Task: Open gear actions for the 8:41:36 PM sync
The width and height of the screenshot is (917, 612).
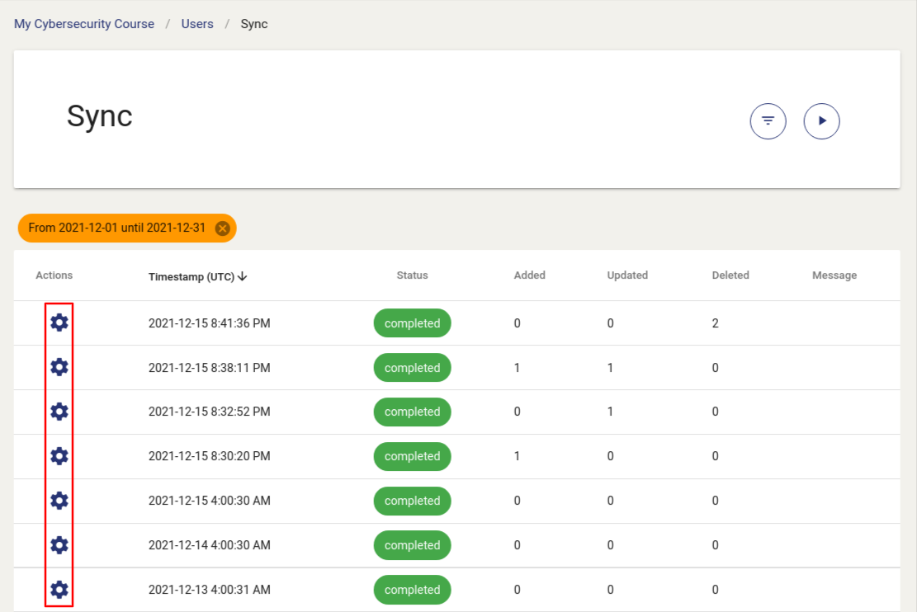Action: 59,322
